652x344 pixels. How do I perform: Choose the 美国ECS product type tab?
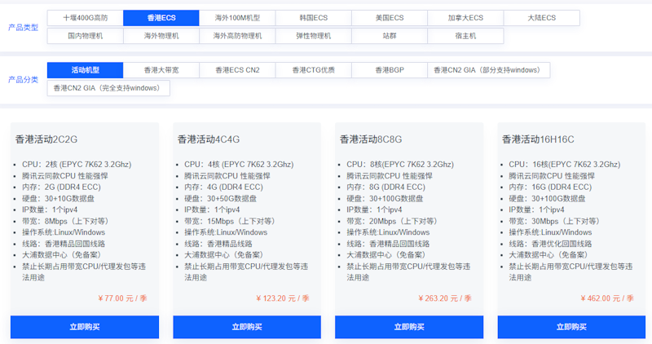pyautogui.click(x=390, y=18)
